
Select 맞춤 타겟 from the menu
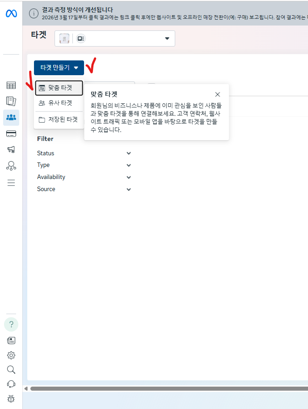tap(59, 88)
